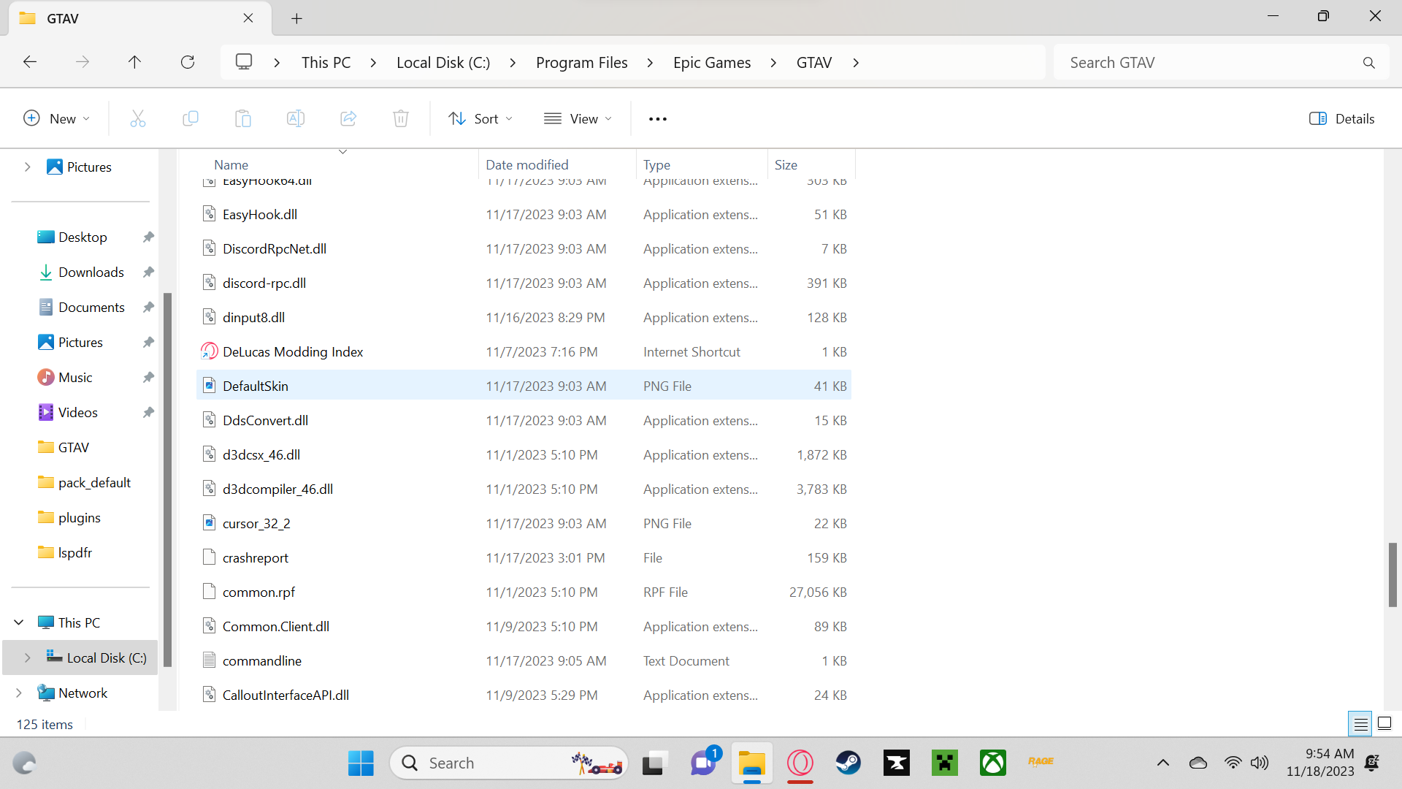1402x789 pixels.
Task: Sort by Date modified column header
Action: (x=526, y=164)
